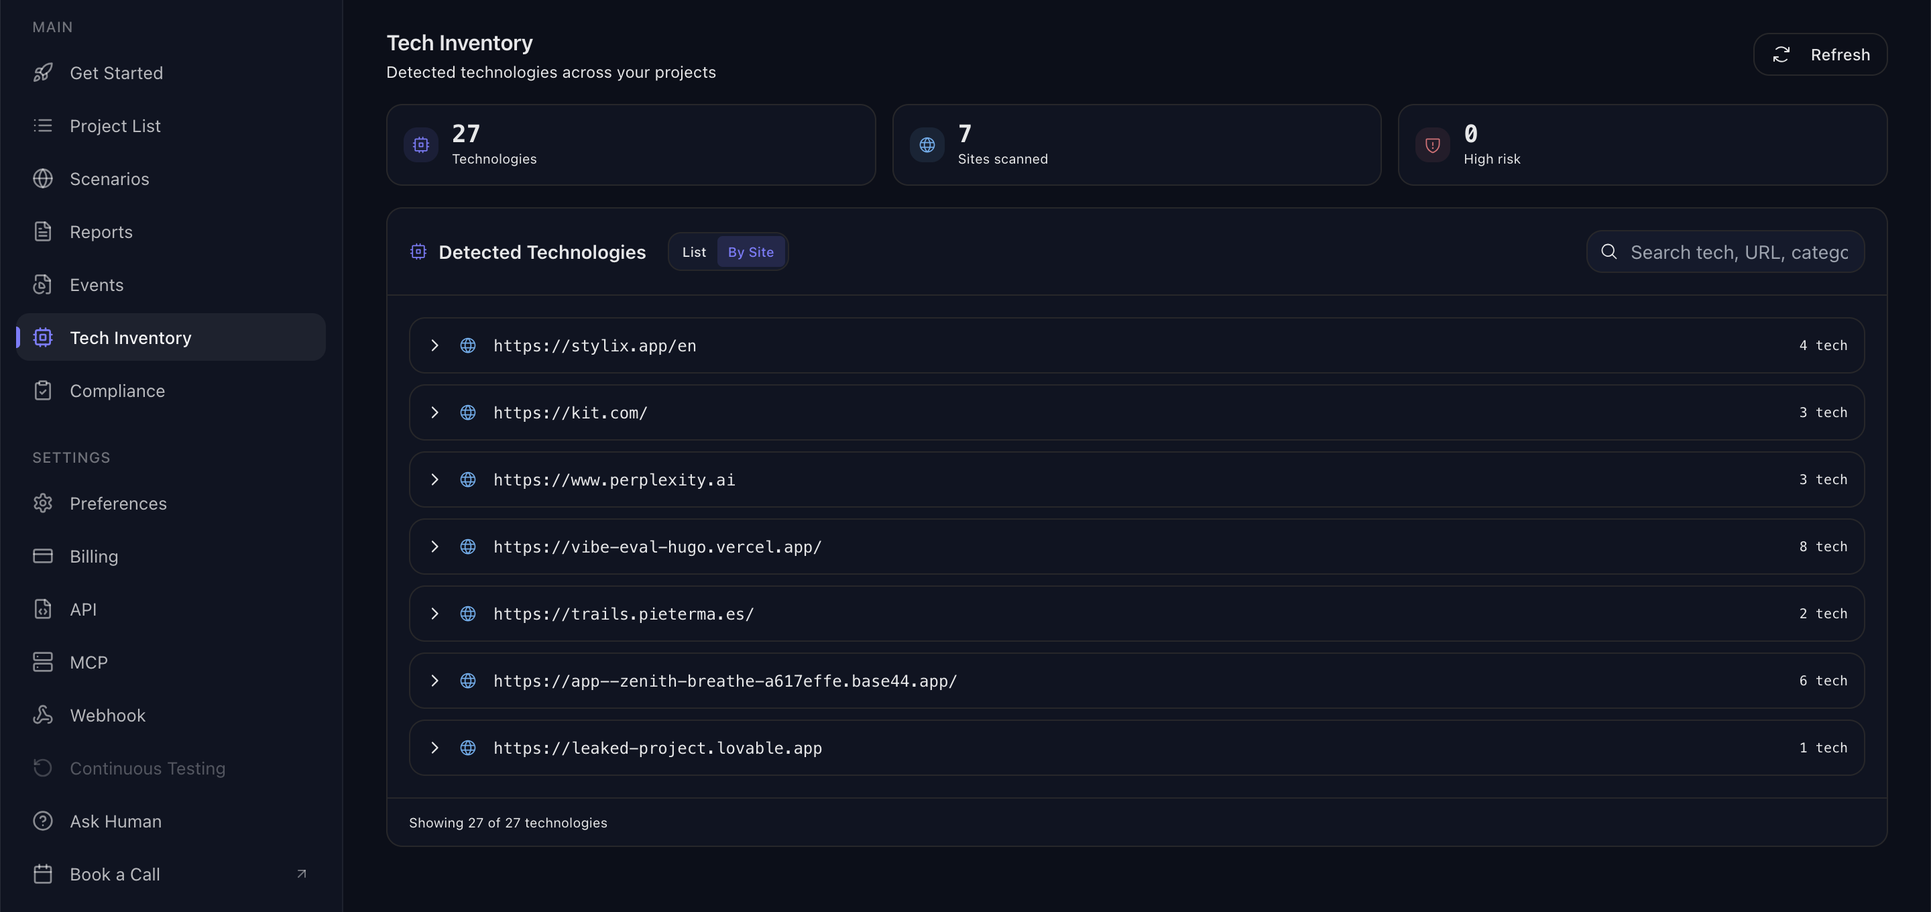The image size is (1931, 912).
Task: Click the Webhook icon in sidebar
Action: tap(43, 715)
